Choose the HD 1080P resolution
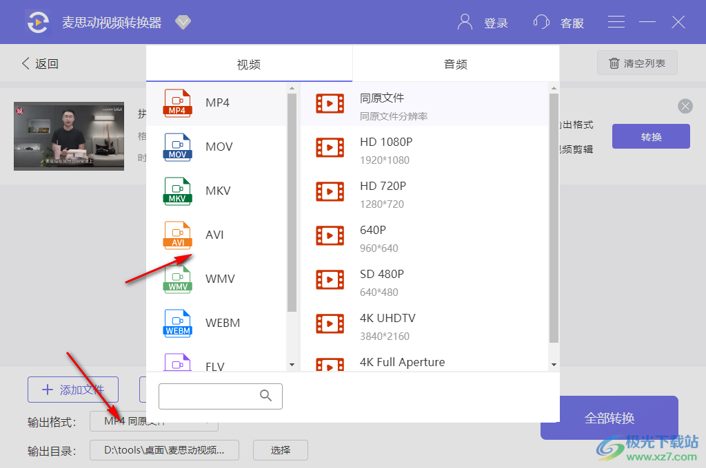 pos(425,148)
